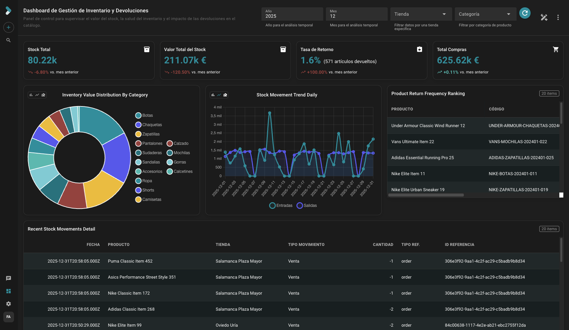Open the search in the left sidebar
569x330 pixels.
(8, 40)
